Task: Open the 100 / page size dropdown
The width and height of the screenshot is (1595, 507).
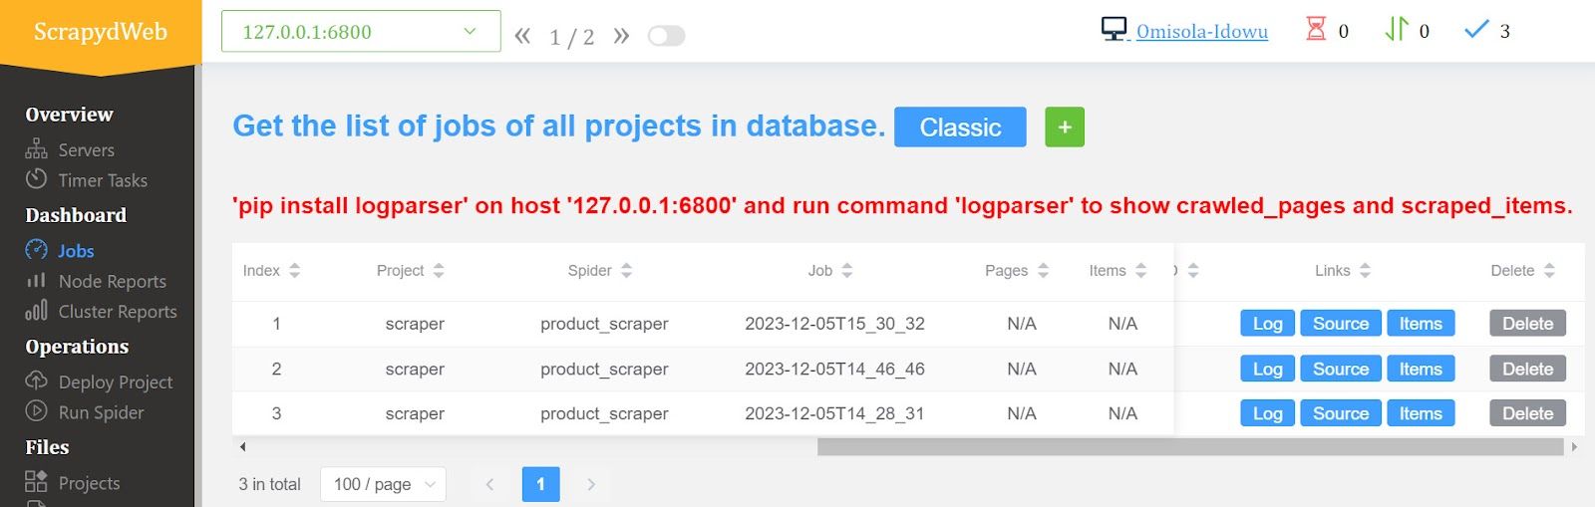Action: point(383,484)
